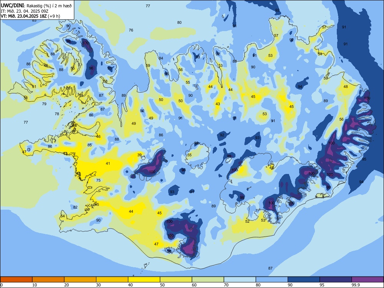Click the 20–30 light orange legend swatch
Screen dimensions: 384x288
click(x=80, y=280)
